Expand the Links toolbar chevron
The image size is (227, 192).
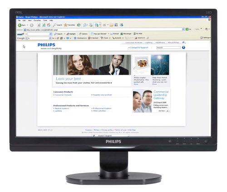[201, 29]
